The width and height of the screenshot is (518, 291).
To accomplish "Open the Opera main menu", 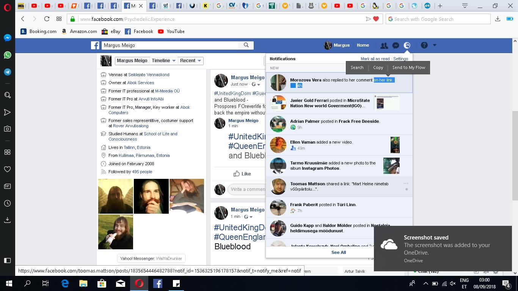I will pyautogui.click(x=7, y=7).
